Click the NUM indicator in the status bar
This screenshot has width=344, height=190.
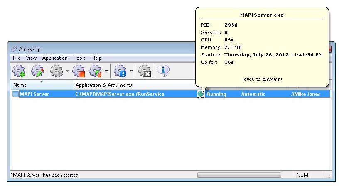tap(302, 175)
